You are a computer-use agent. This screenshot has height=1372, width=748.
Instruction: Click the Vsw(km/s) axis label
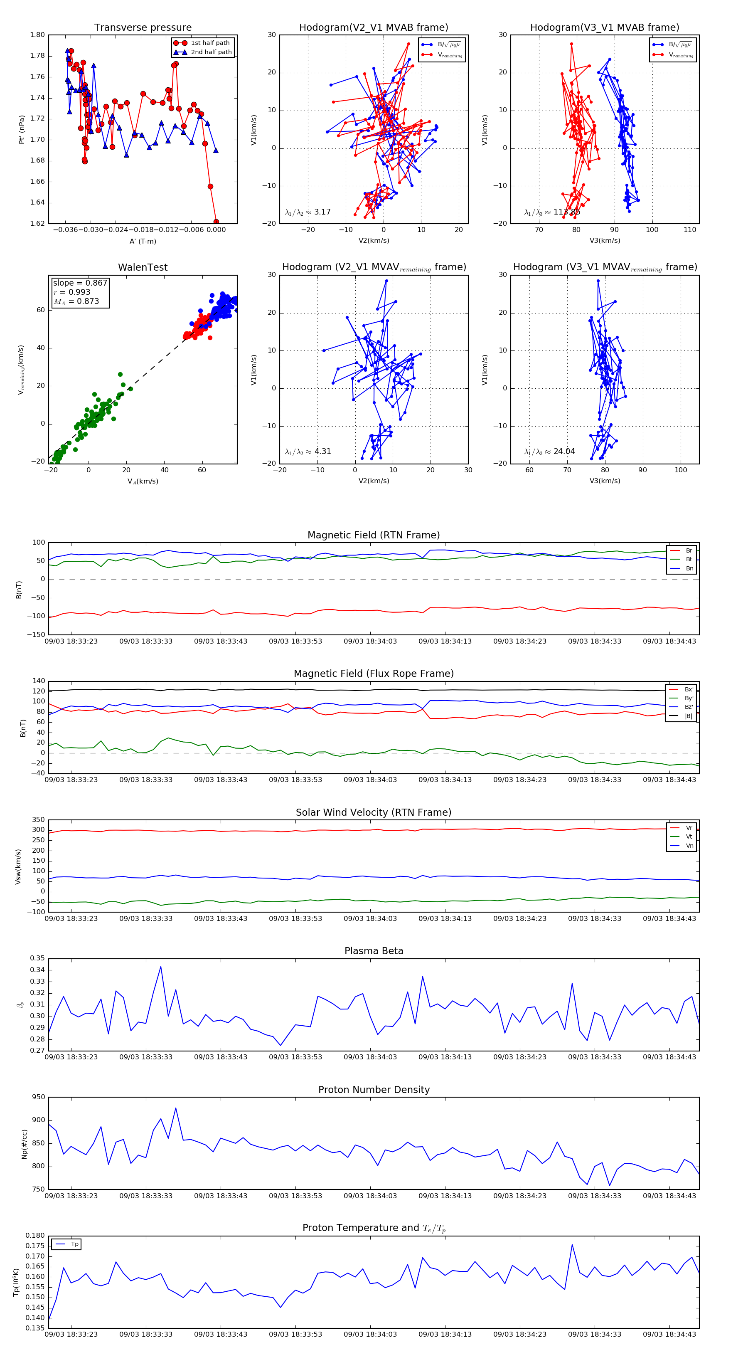[18, 866]
